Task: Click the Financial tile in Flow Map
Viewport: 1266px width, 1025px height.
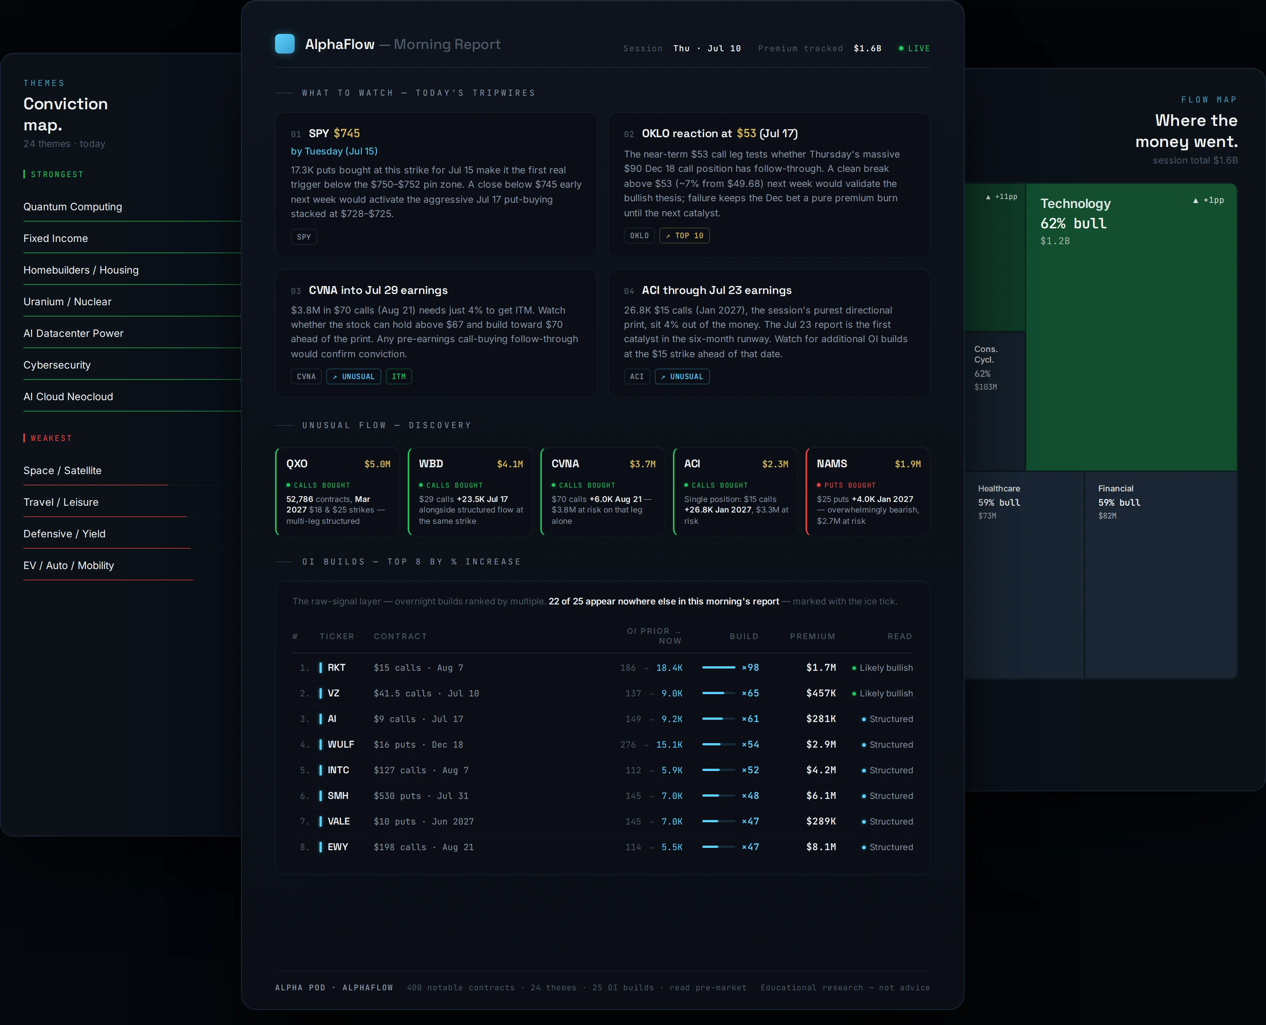Action: (1161, 575)
